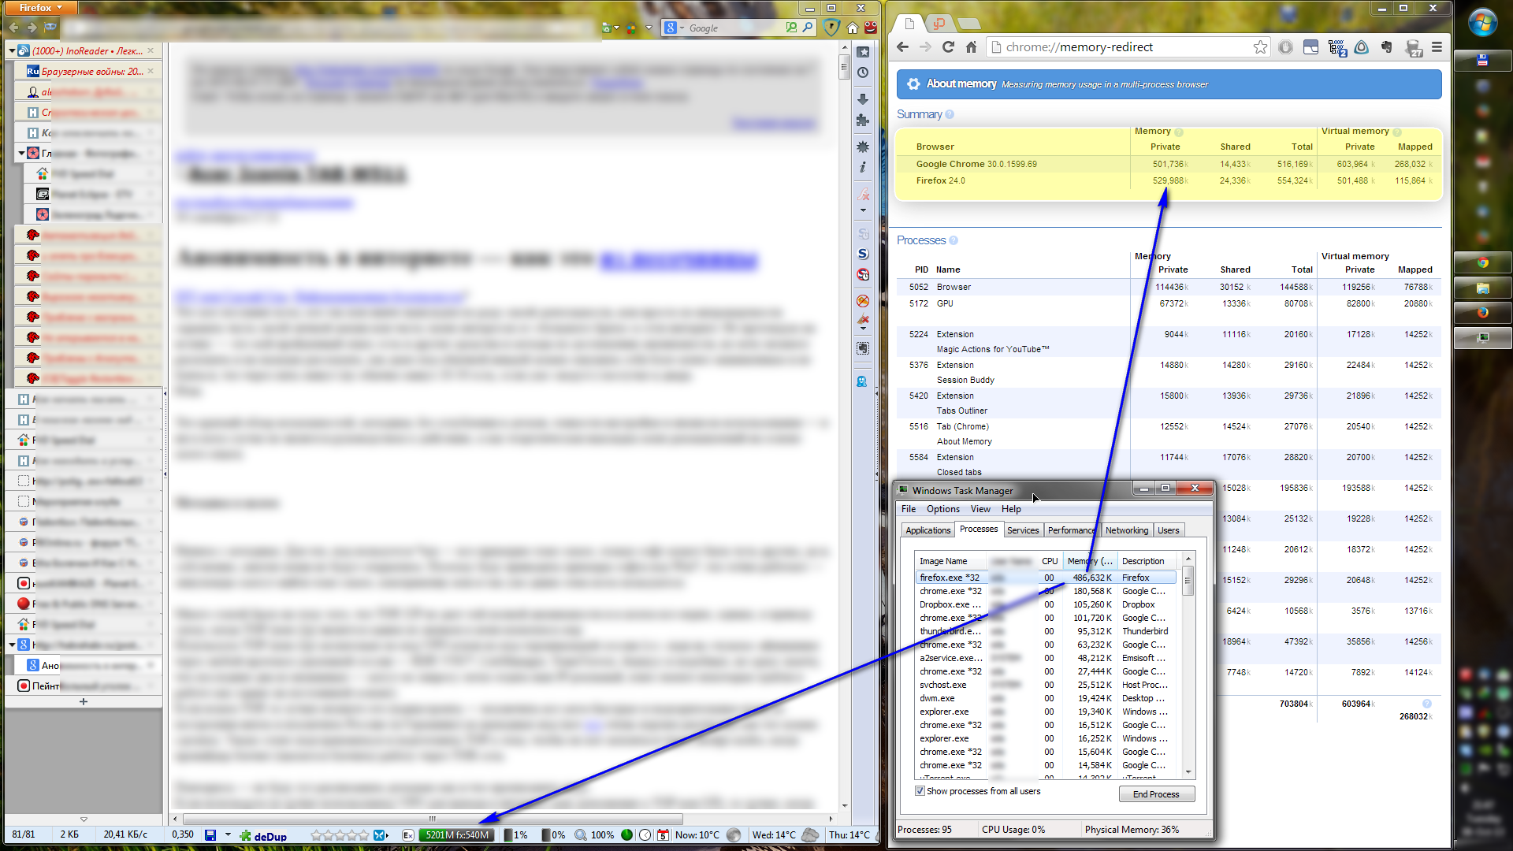This screenshot has height=851, width=1513.
Task: Select the second Chrome tab
Action: tap(938, 24)
